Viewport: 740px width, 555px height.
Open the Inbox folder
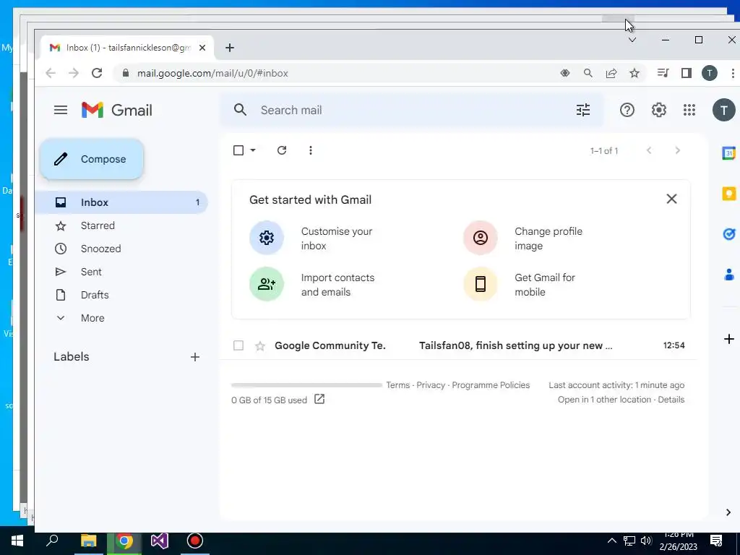(x=121, y=202)
